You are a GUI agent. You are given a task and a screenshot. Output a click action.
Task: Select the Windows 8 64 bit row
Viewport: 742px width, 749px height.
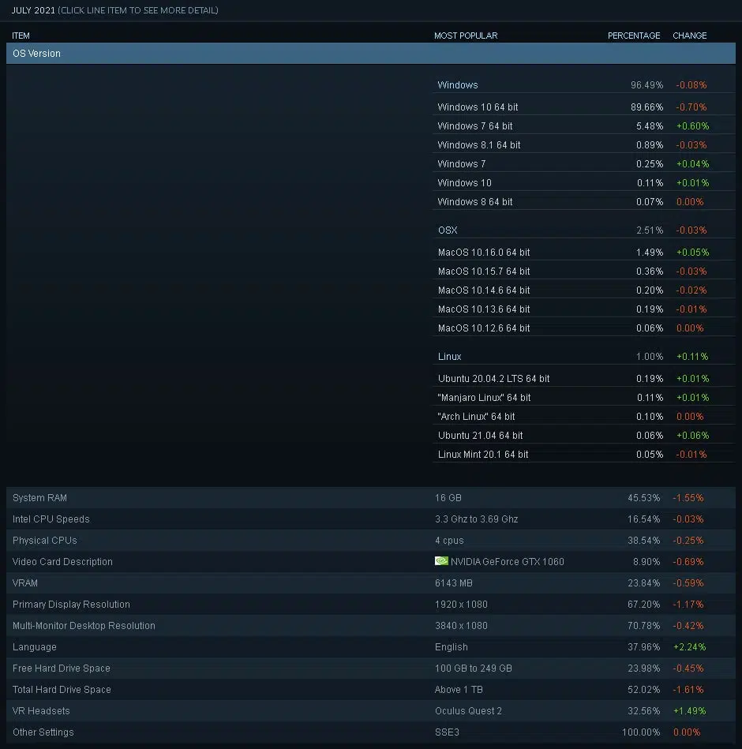tap(584, 202)
